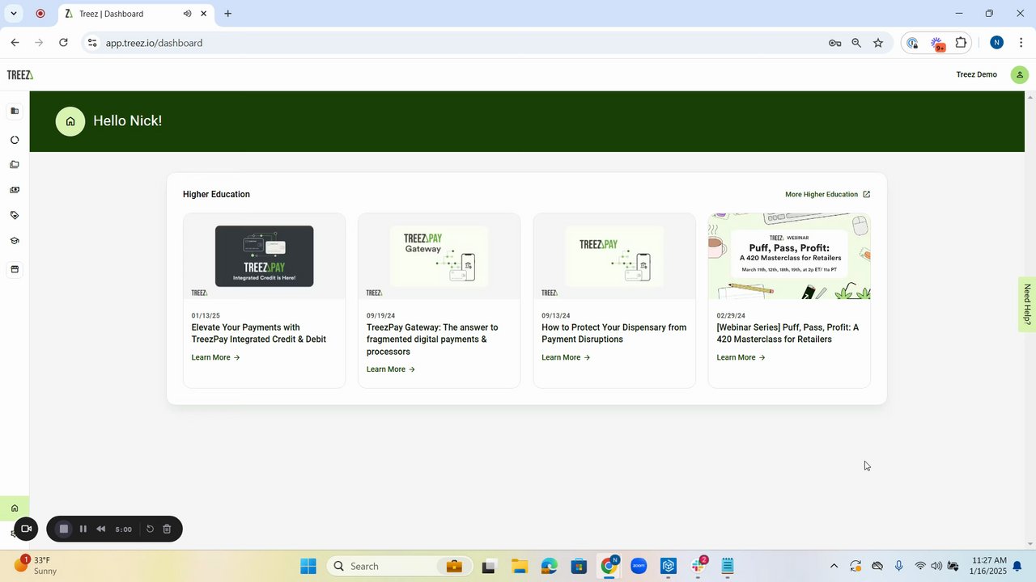Pause the screen recording
Screen dimensions: 1036x582
pos(83,529)
